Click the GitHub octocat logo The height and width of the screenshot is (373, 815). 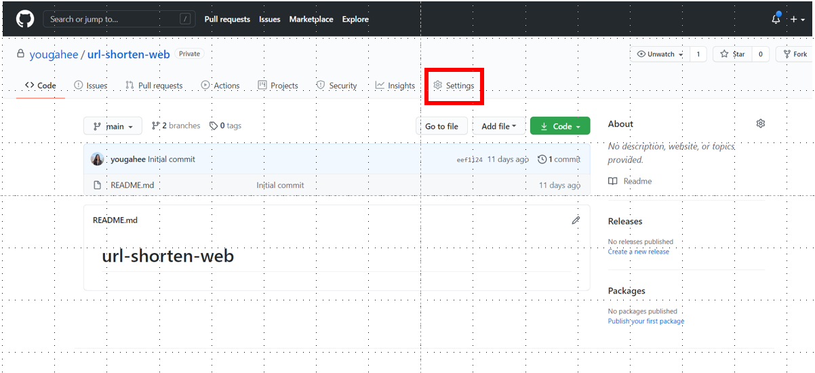[25, 19]
